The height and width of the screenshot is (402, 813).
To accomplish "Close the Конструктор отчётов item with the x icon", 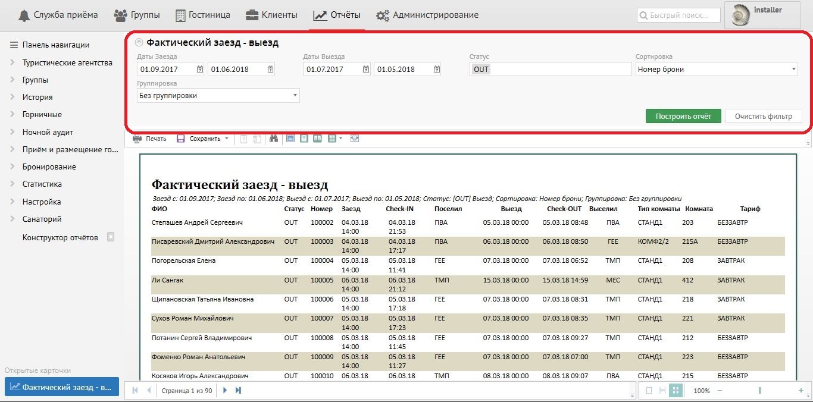I will (110, 237).
